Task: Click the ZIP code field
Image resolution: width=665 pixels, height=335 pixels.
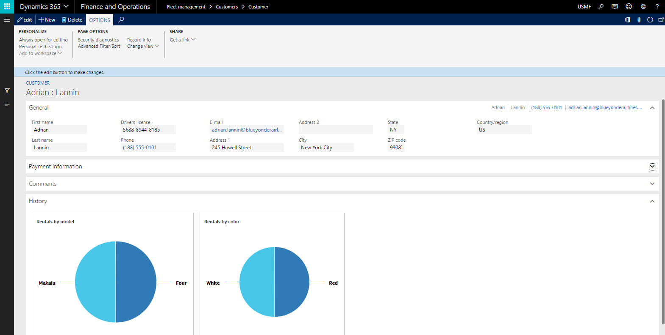Action: [x=396, y=148]
